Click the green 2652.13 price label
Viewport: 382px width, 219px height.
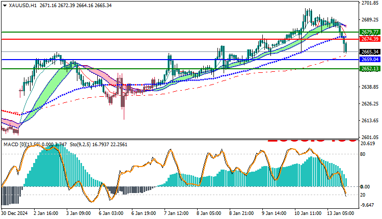[x=370, y=69]
